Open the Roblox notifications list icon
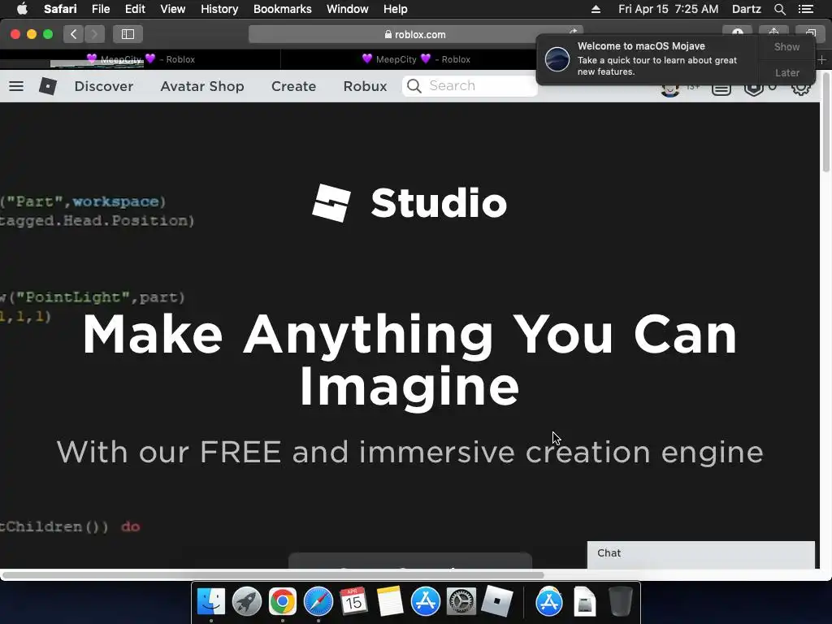Image resolution: width=832 pixels, height=624 pixels. coord(721,89)
